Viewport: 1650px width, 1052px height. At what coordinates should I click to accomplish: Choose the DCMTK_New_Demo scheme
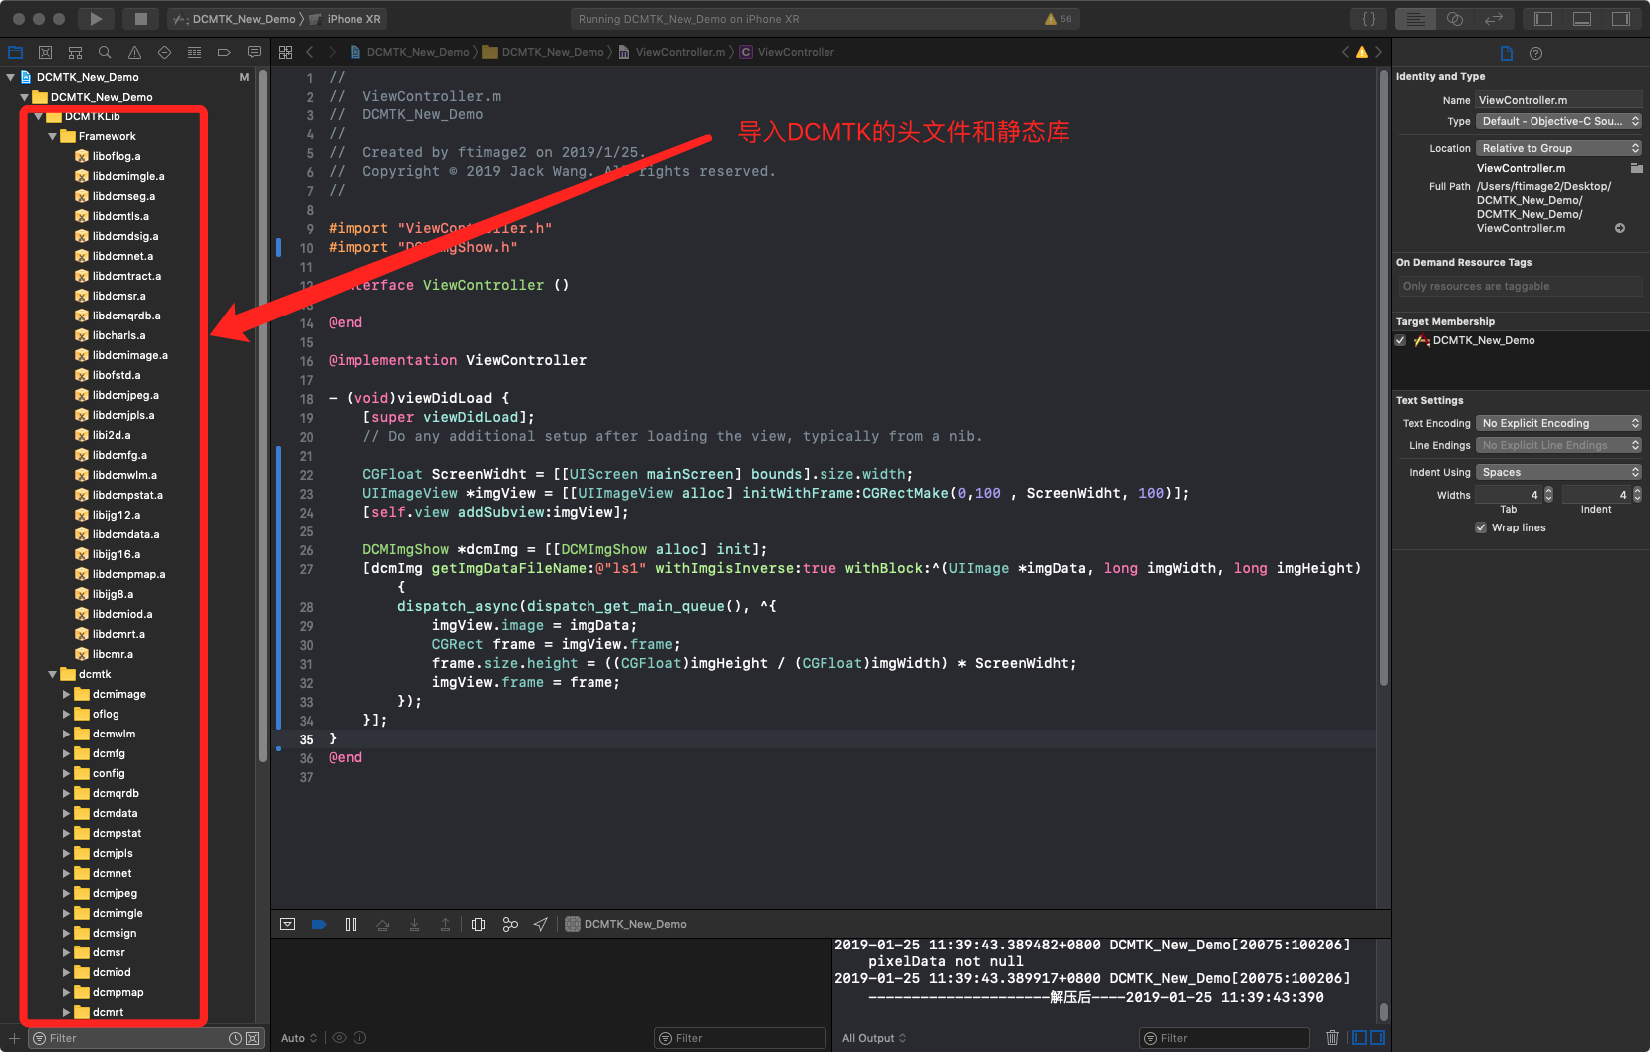[x=235, y=19]
